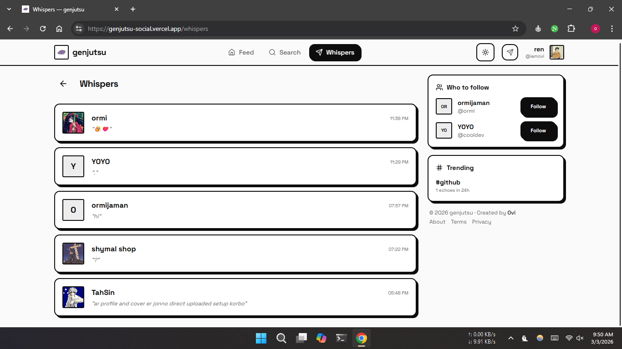Open the Extensions puzzle-piece menu
The image size is (622, 349).
pyautogui.click(x=571, y=29)
